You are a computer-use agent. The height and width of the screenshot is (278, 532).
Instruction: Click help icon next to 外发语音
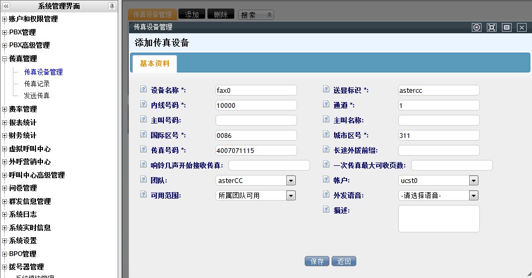(x=326, y=195)
